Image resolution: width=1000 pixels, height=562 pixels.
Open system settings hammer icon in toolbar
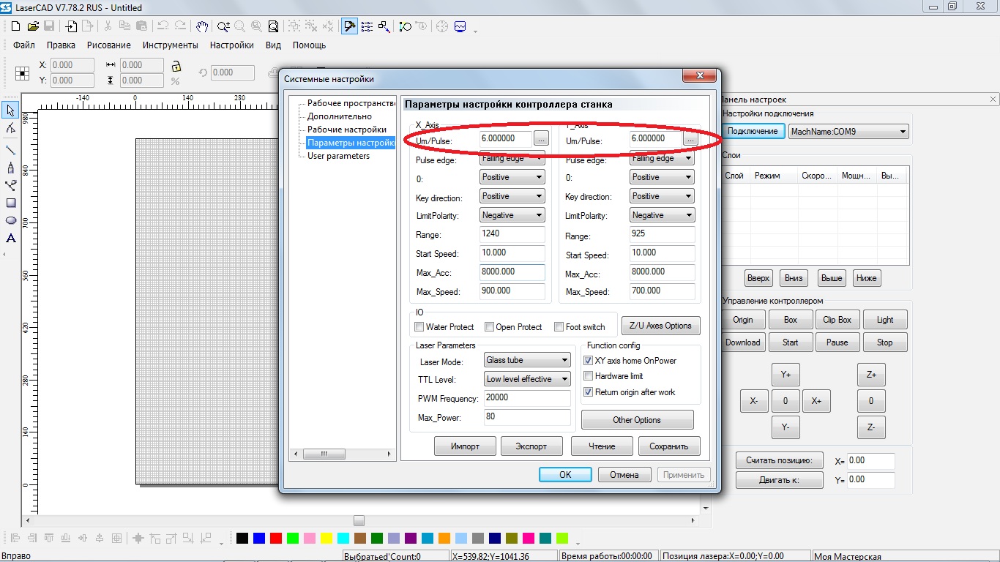(x=350, y=26)
